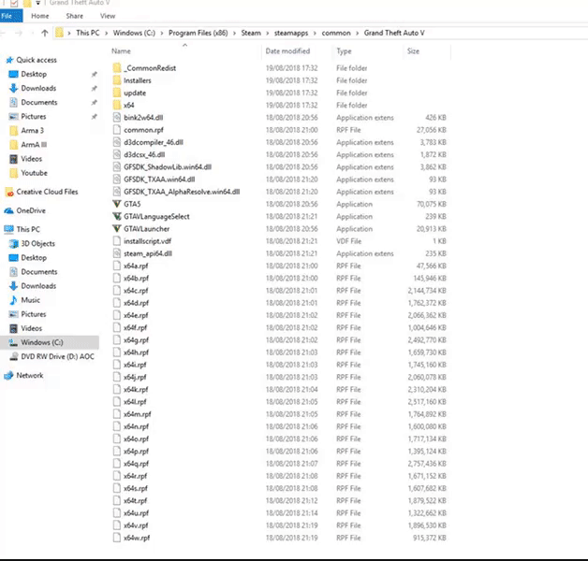Click Network icon in navigation pane
The width and height of the screenshot is (588, 561).
tap(8, 376)
